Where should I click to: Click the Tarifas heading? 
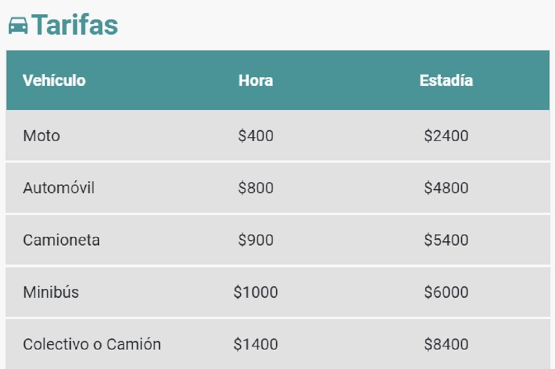coord(75,25)
